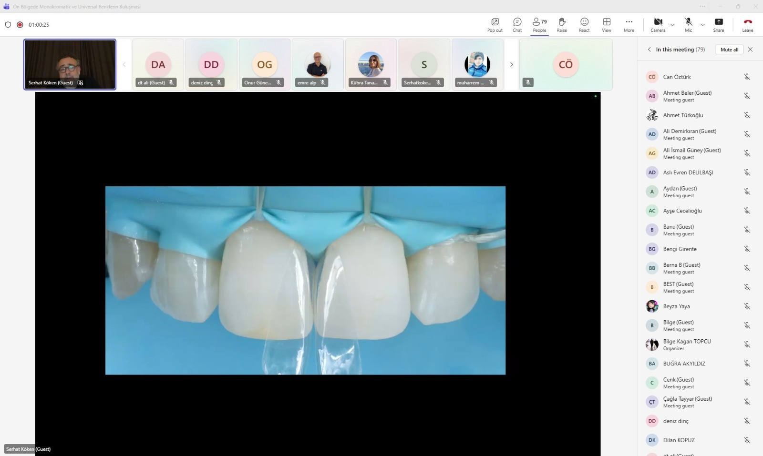763x456 pixels.
Task: Open the React emoji menu
Action: point(584,25)
